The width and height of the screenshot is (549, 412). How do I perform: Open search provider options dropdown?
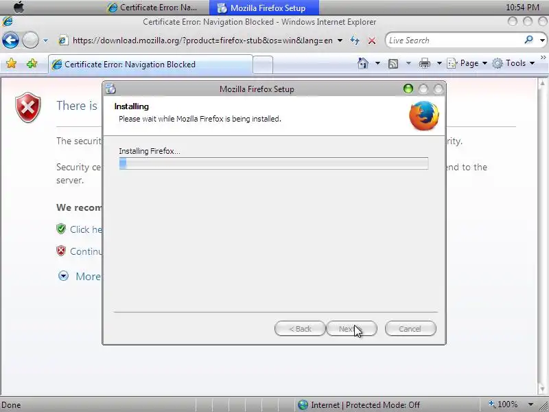click(542, 41)
